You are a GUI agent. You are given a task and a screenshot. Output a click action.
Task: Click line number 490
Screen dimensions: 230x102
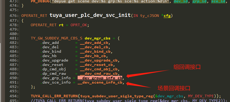point(14,78)
